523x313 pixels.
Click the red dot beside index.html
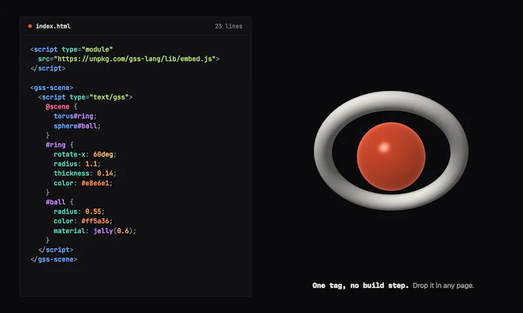tap(30, 26)
